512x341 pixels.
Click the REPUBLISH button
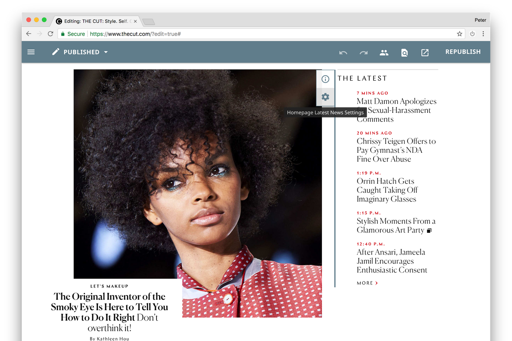pos(463,52)
